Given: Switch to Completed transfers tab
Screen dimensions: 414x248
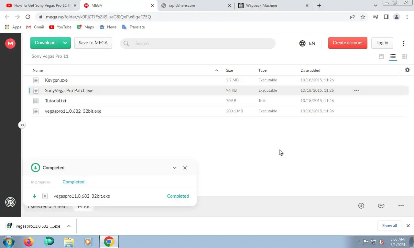Looking at the screenshot, I should (73, 182).
